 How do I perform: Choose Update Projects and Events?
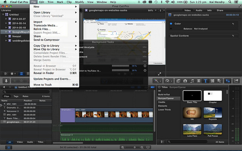54,79
